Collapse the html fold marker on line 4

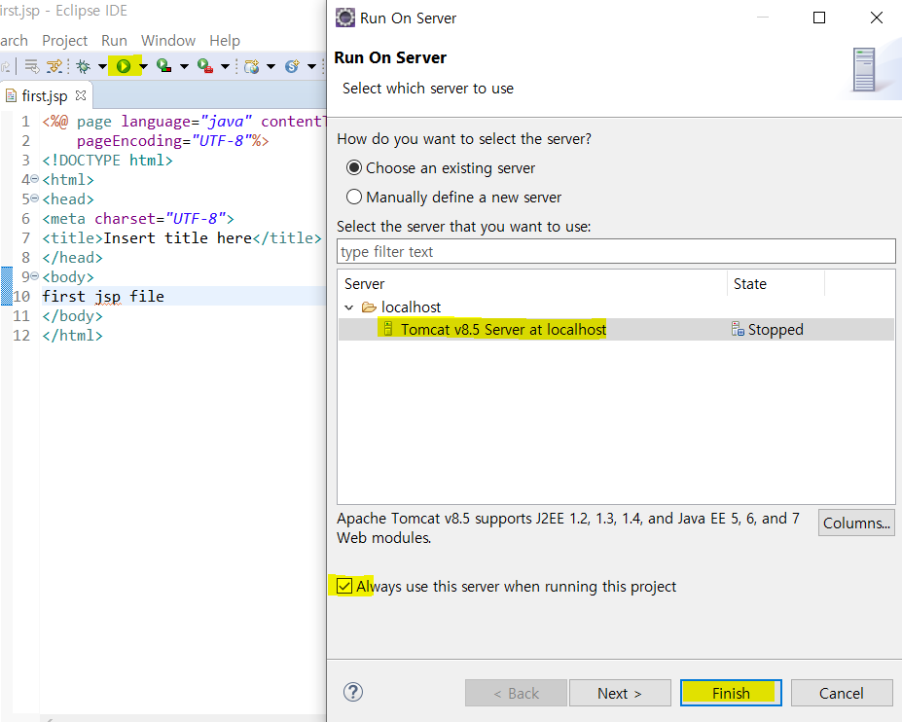tap(34, 179)
